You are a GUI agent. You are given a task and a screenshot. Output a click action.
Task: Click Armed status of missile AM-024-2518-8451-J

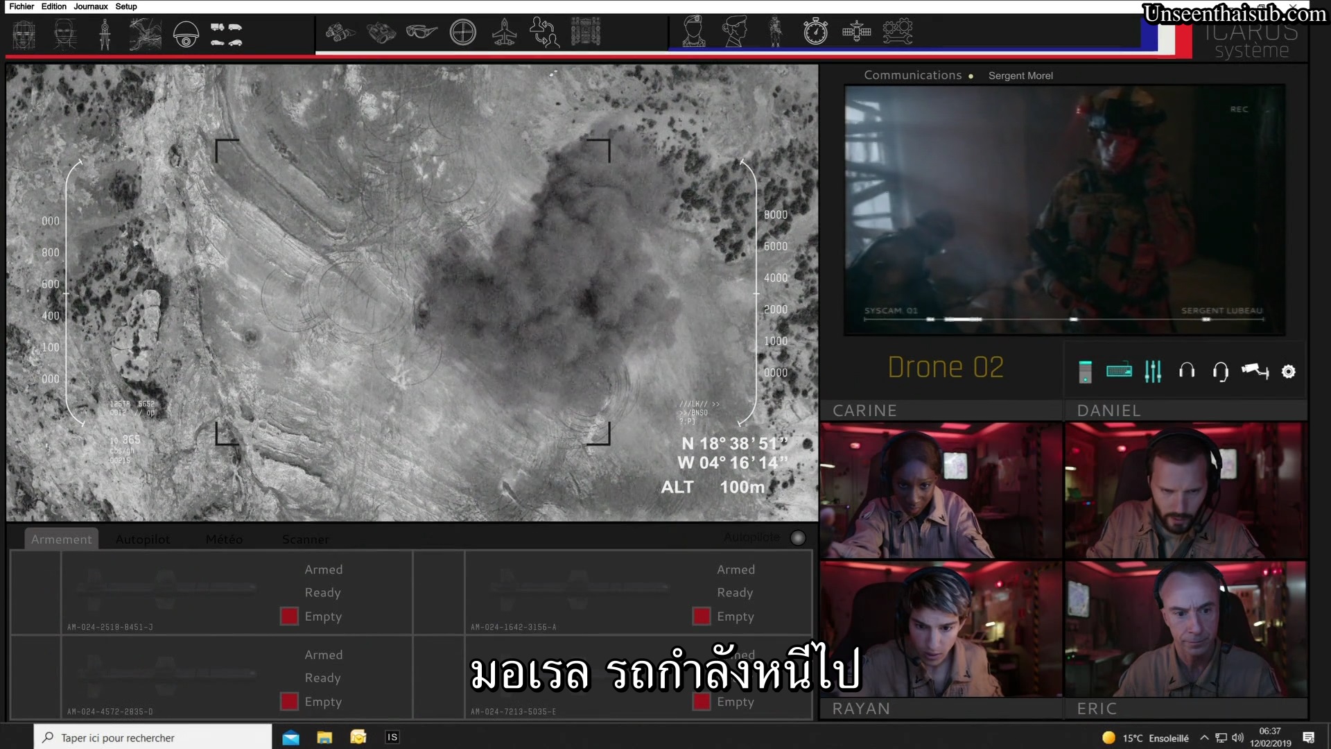click(324, 569)
